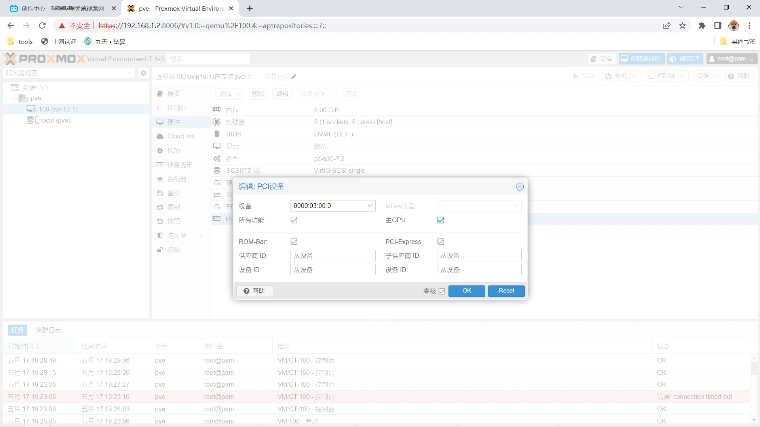
Task: Toggle the 主GPU checkbox
Action: (441, 220)
